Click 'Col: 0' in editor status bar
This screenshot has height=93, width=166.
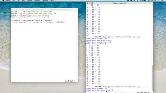72,81
